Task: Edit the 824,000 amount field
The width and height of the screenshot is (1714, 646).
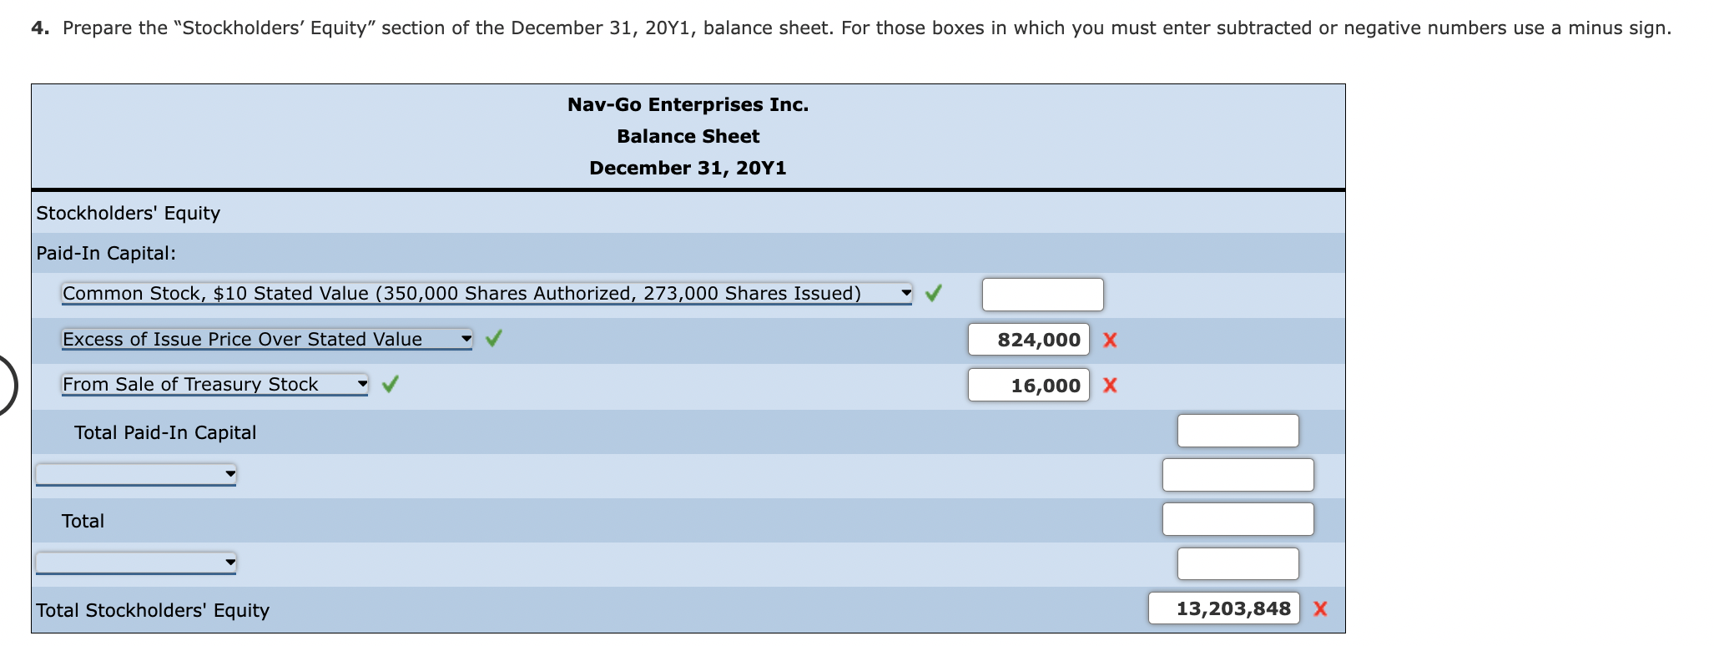Action: point(1028,340)
